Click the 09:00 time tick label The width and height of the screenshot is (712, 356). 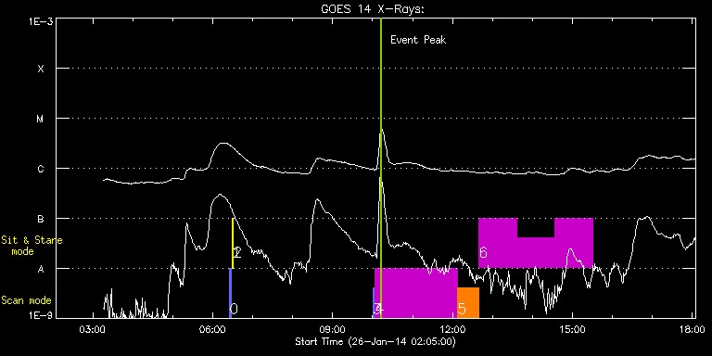click(x=333, y=329)
